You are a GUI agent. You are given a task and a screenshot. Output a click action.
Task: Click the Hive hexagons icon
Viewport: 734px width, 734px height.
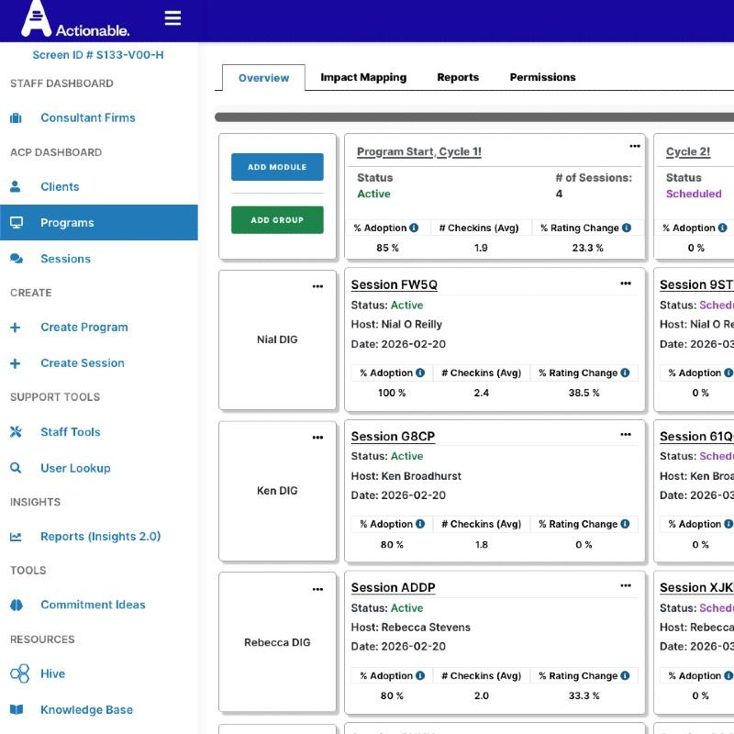pyautogui.click(x=19, y=673)
